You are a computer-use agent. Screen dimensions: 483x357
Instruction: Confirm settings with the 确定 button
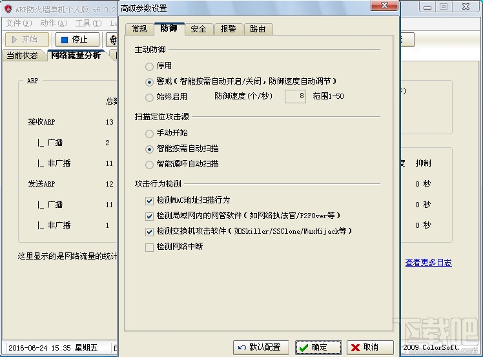pyautogui.click(x=318, y=347)
